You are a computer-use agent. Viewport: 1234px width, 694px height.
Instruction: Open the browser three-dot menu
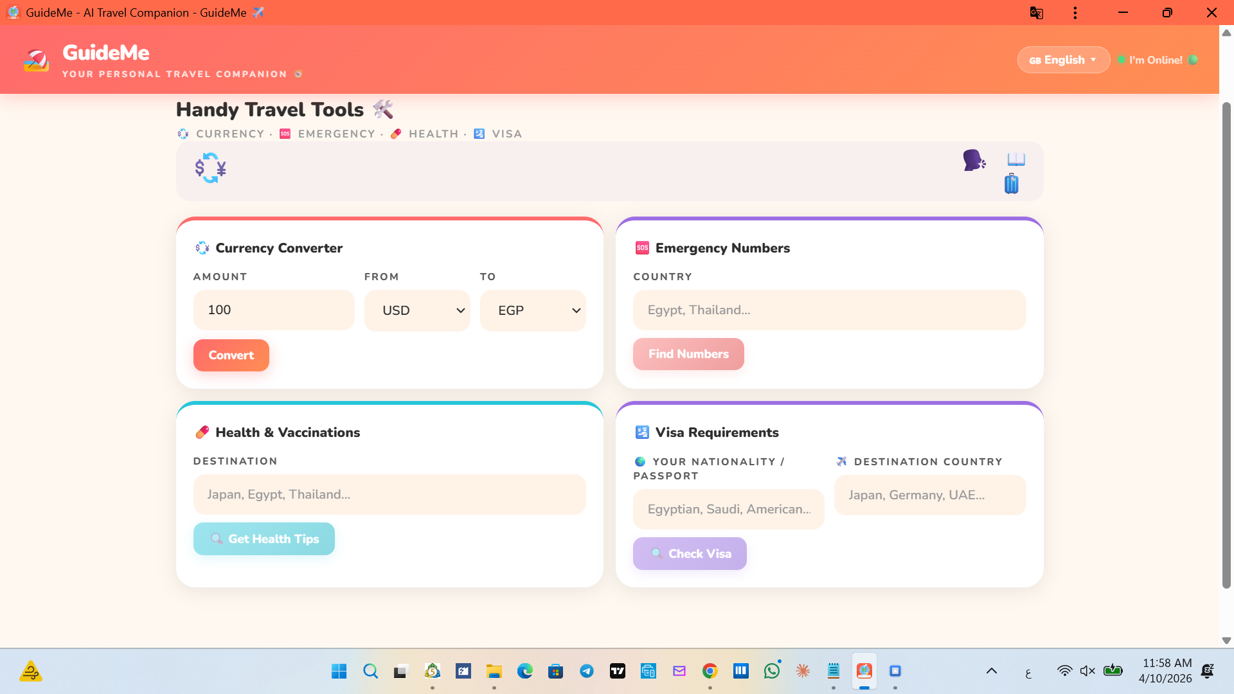pos(1075,13)
